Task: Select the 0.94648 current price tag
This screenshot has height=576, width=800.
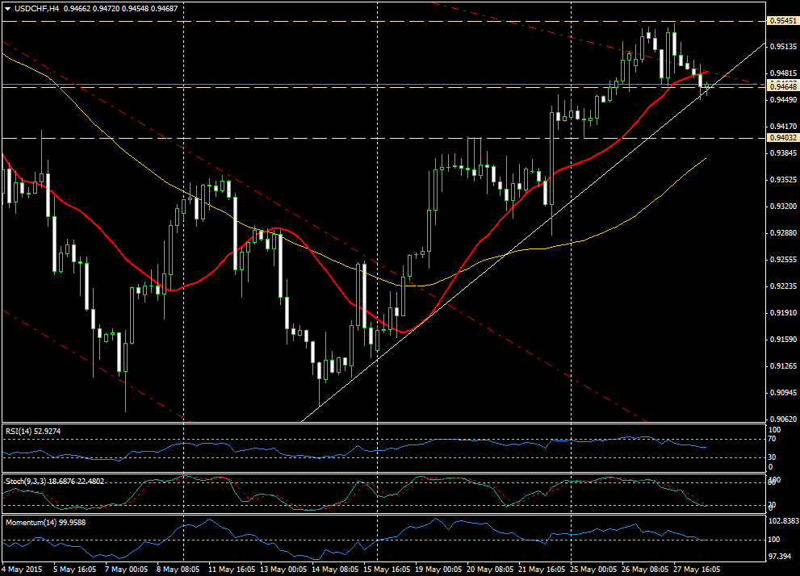Action: tap(782, 86)
